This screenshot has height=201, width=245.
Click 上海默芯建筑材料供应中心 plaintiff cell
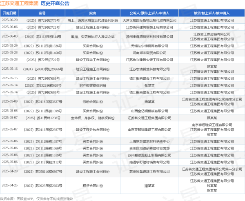149,141
